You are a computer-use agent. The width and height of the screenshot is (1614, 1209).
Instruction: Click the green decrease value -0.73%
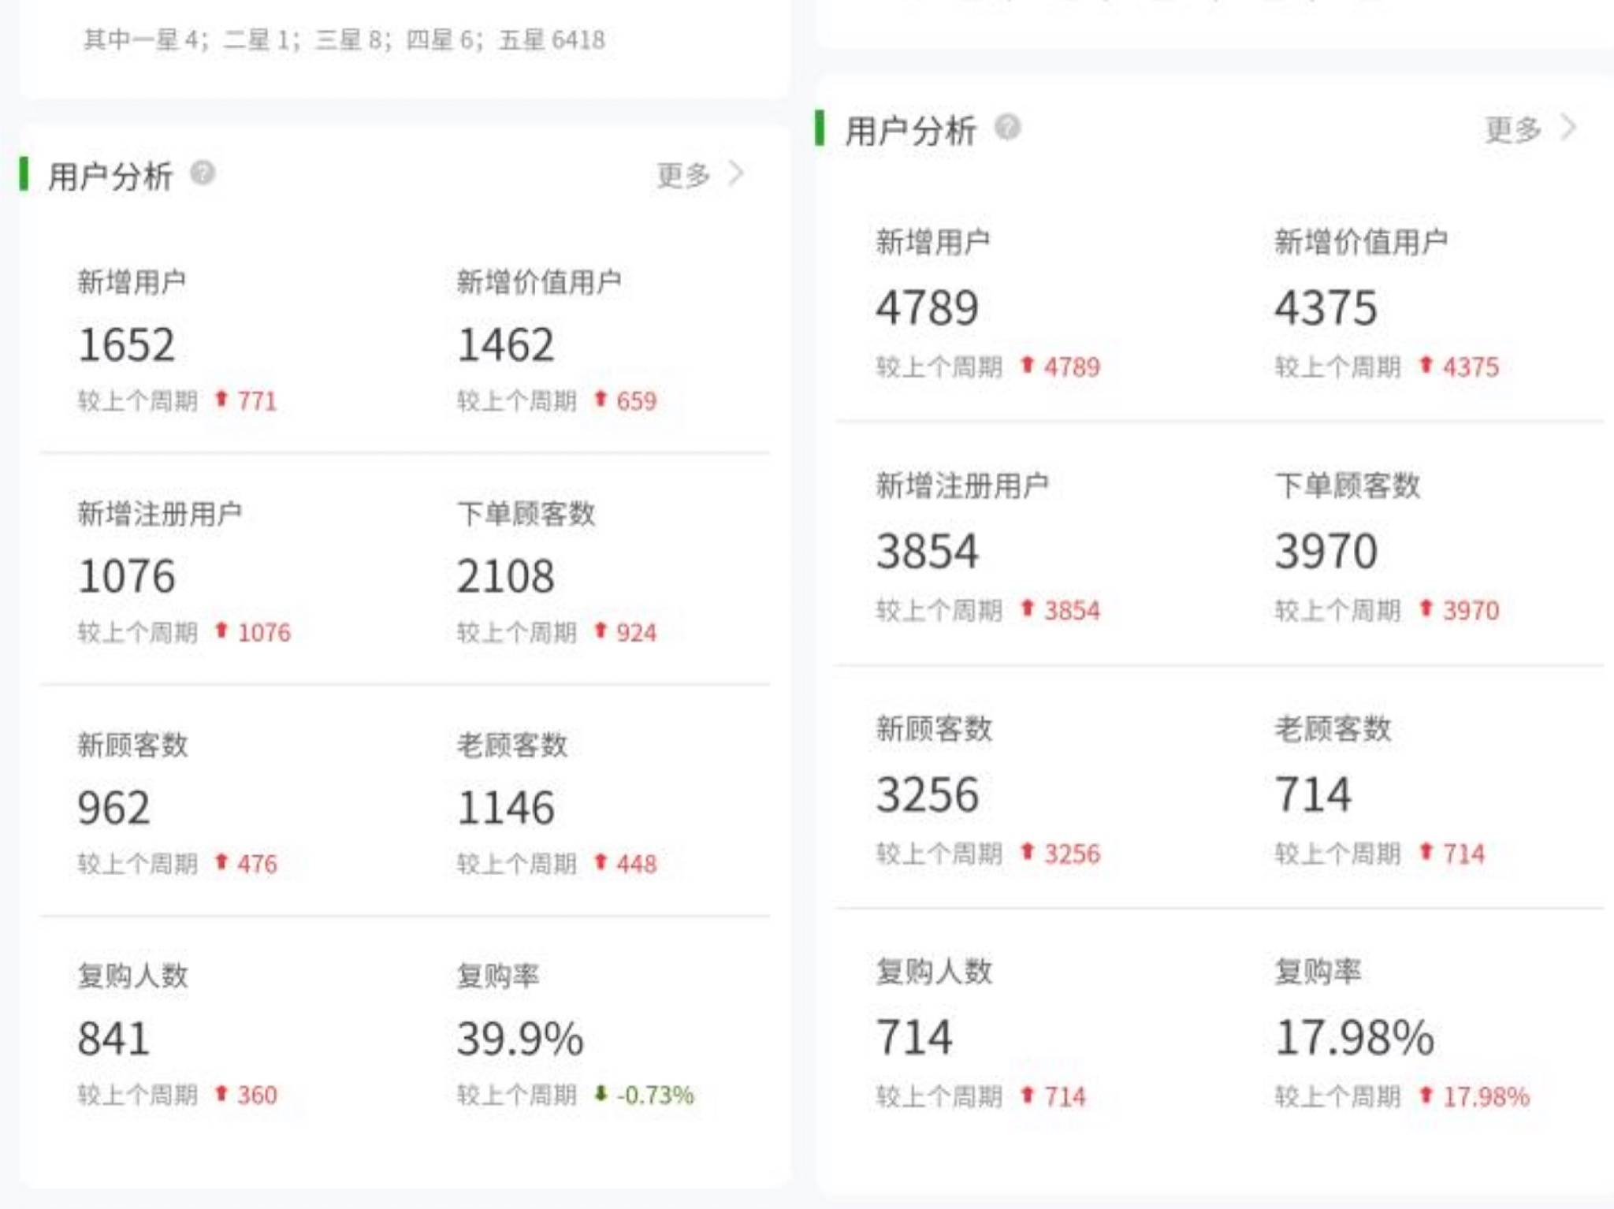(x=655, y=1095)
